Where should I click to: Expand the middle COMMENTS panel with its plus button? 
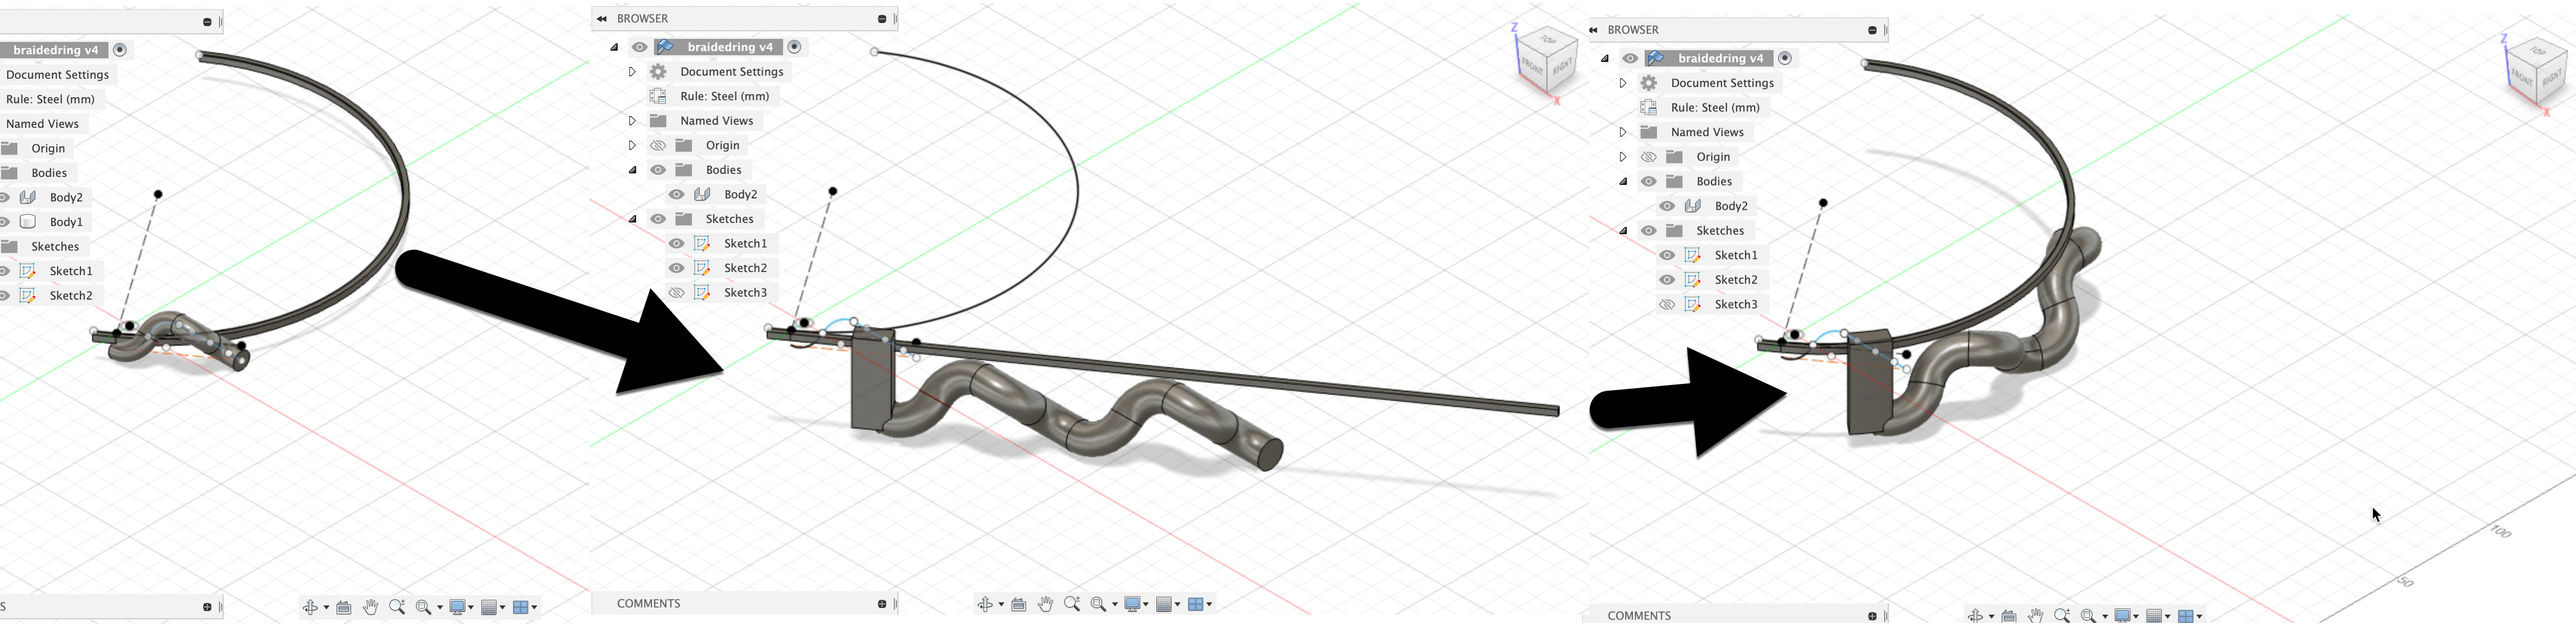coord(882,604)
